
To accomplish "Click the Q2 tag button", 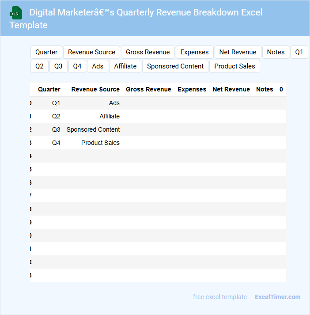I will coord(39,66).
